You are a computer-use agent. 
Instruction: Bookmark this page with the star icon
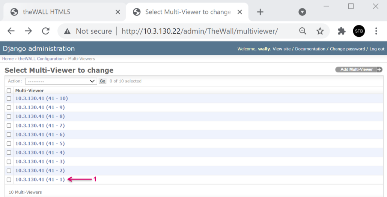pos(320,31)
